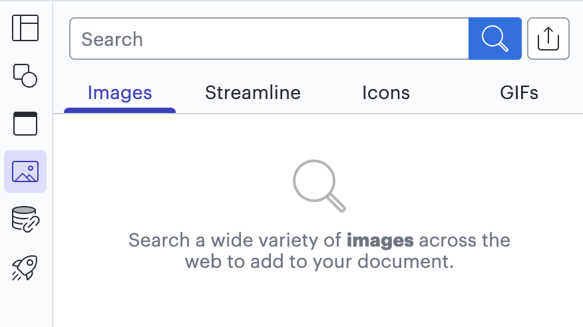Image resolution: width=583 pixels, height=327 pixels.
Task: Launch the rocket Quick Actions panel
Action: coord(25,267)
